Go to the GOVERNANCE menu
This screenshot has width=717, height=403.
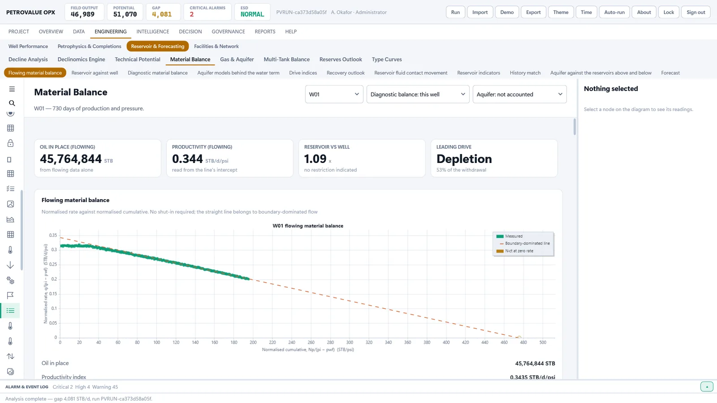click(228, 32)
